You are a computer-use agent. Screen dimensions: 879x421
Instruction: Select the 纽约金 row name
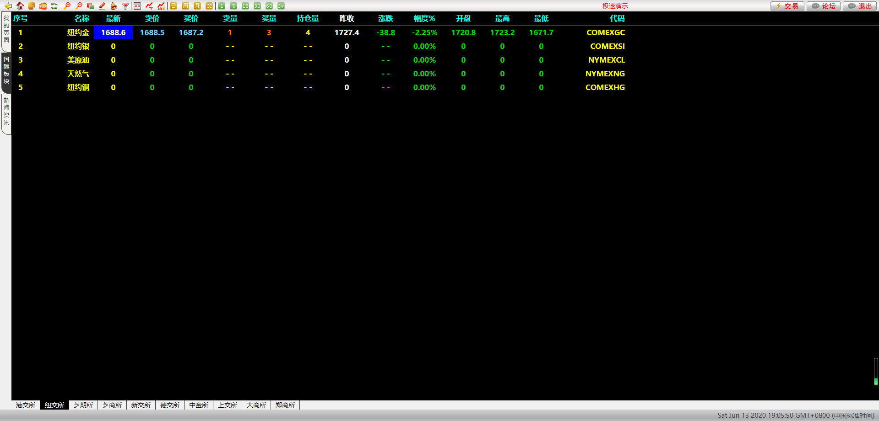pyautogui.click(x=78, y=32)
